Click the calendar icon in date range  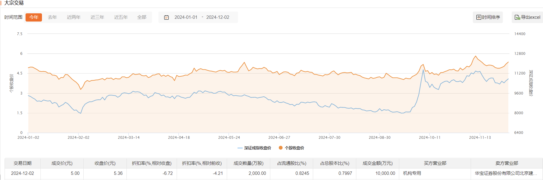166,18
